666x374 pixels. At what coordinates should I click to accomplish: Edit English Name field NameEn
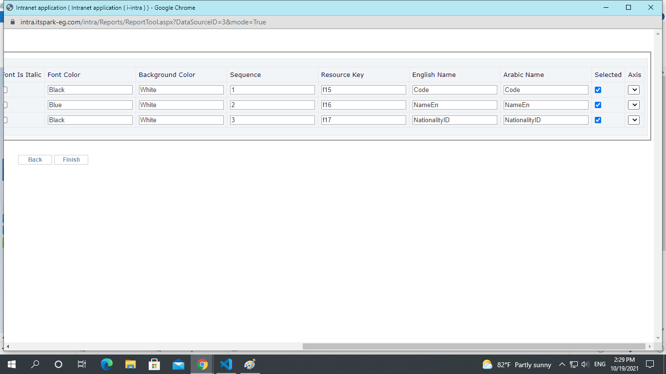(x=455, y=105)
